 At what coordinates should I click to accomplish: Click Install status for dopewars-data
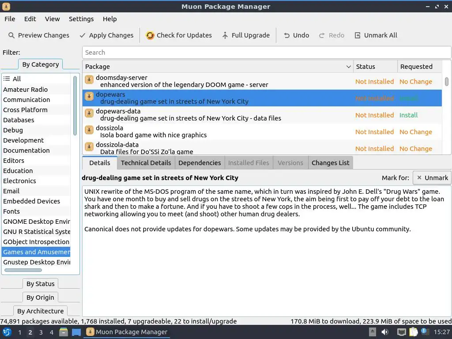coord(408,115)
